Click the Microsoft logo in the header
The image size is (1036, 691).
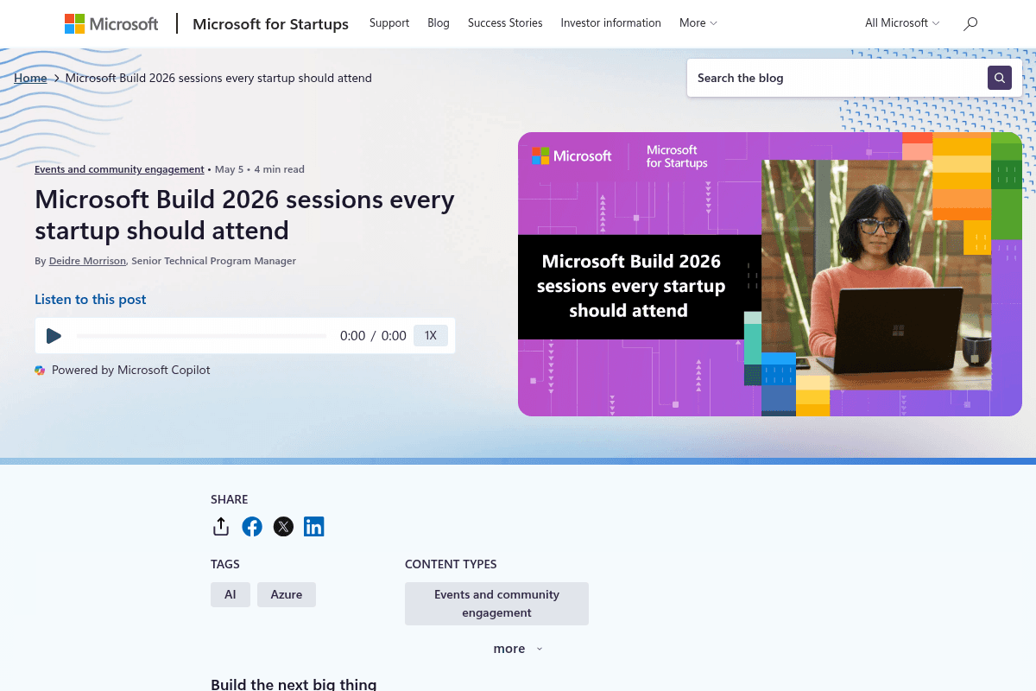tap(111, 23)
